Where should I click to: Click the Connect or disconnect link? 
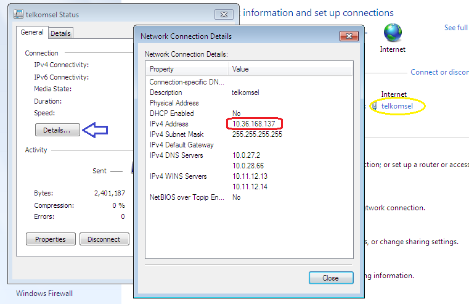(439, 72)
